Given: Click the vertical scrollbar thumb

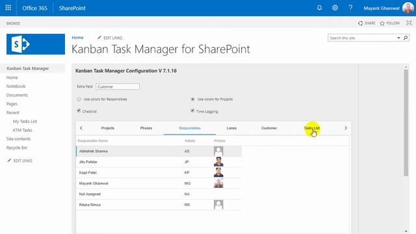Looking at the screenshot, I should tap(406, 123).
